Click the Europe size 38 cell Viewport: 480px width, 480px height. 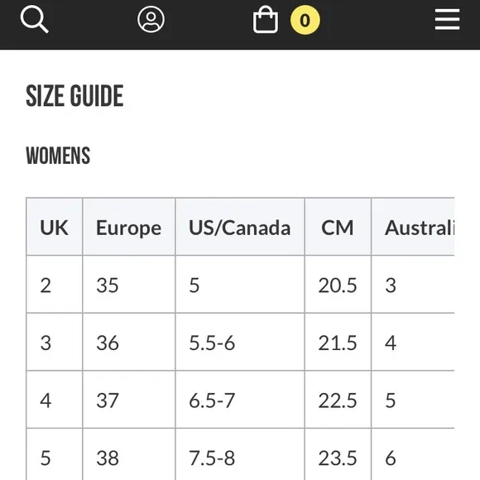point(129,454)
